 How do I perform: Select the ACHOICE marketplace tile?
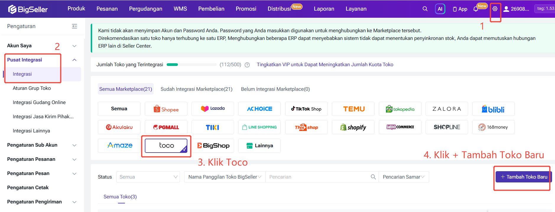pyautogui.click(x=259, y=109)
